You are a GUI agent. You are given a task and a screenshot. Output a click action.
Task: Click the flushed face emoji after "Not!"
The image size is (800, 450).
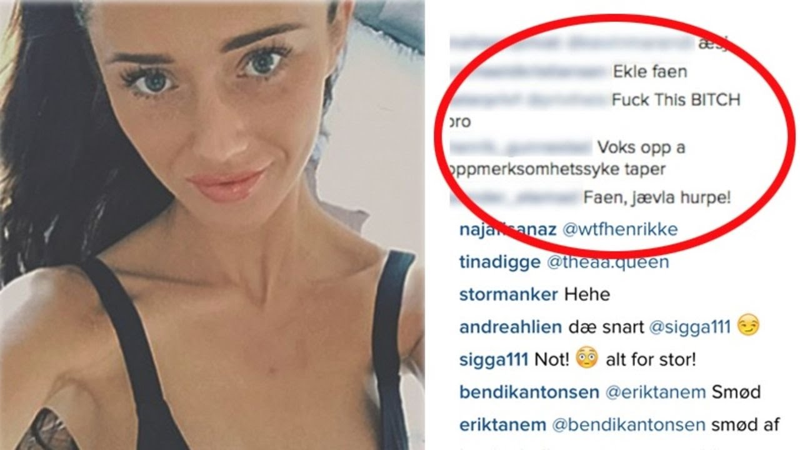pyautogui.click(x=586, y=359)
